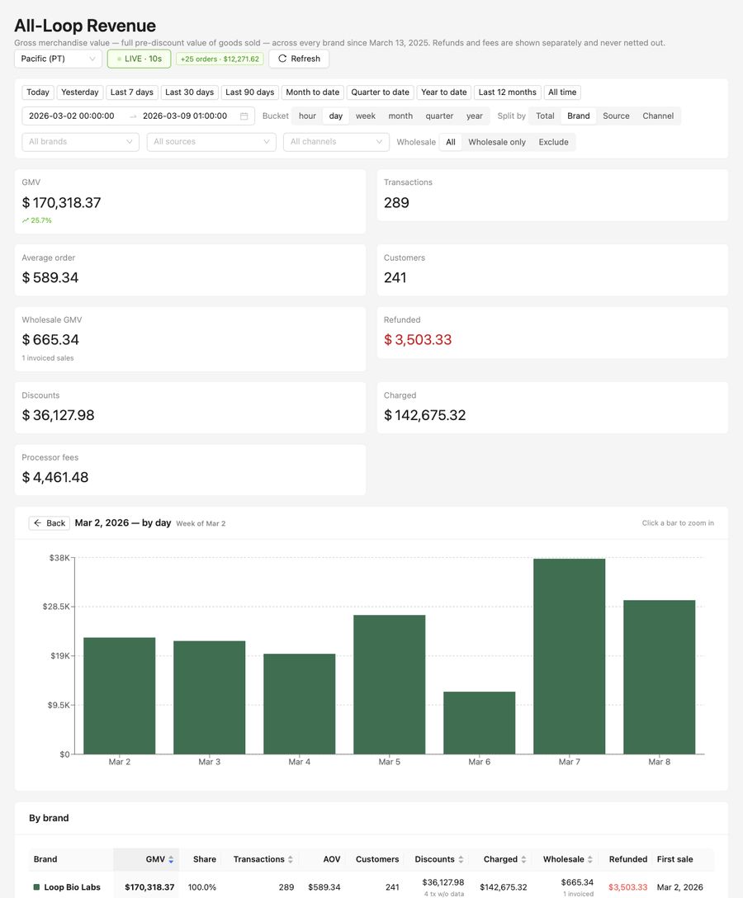
Task: Set bucket to quarter
Action: pyautogui.click(x=439, y=116)
